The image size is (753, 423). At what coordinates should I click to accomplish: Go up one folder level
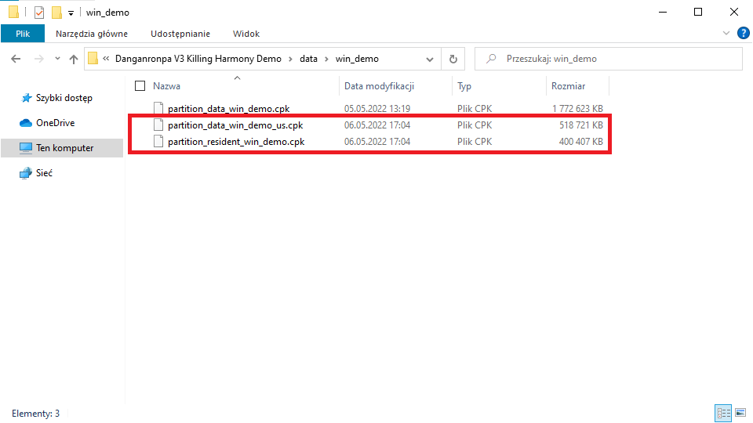(x=74, y=59)
